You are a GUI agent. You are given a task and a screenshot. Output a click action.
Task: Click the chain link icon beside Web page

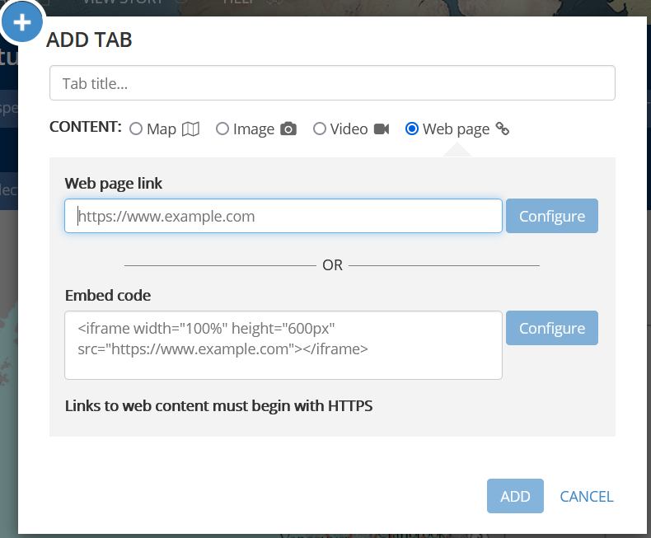503,129
